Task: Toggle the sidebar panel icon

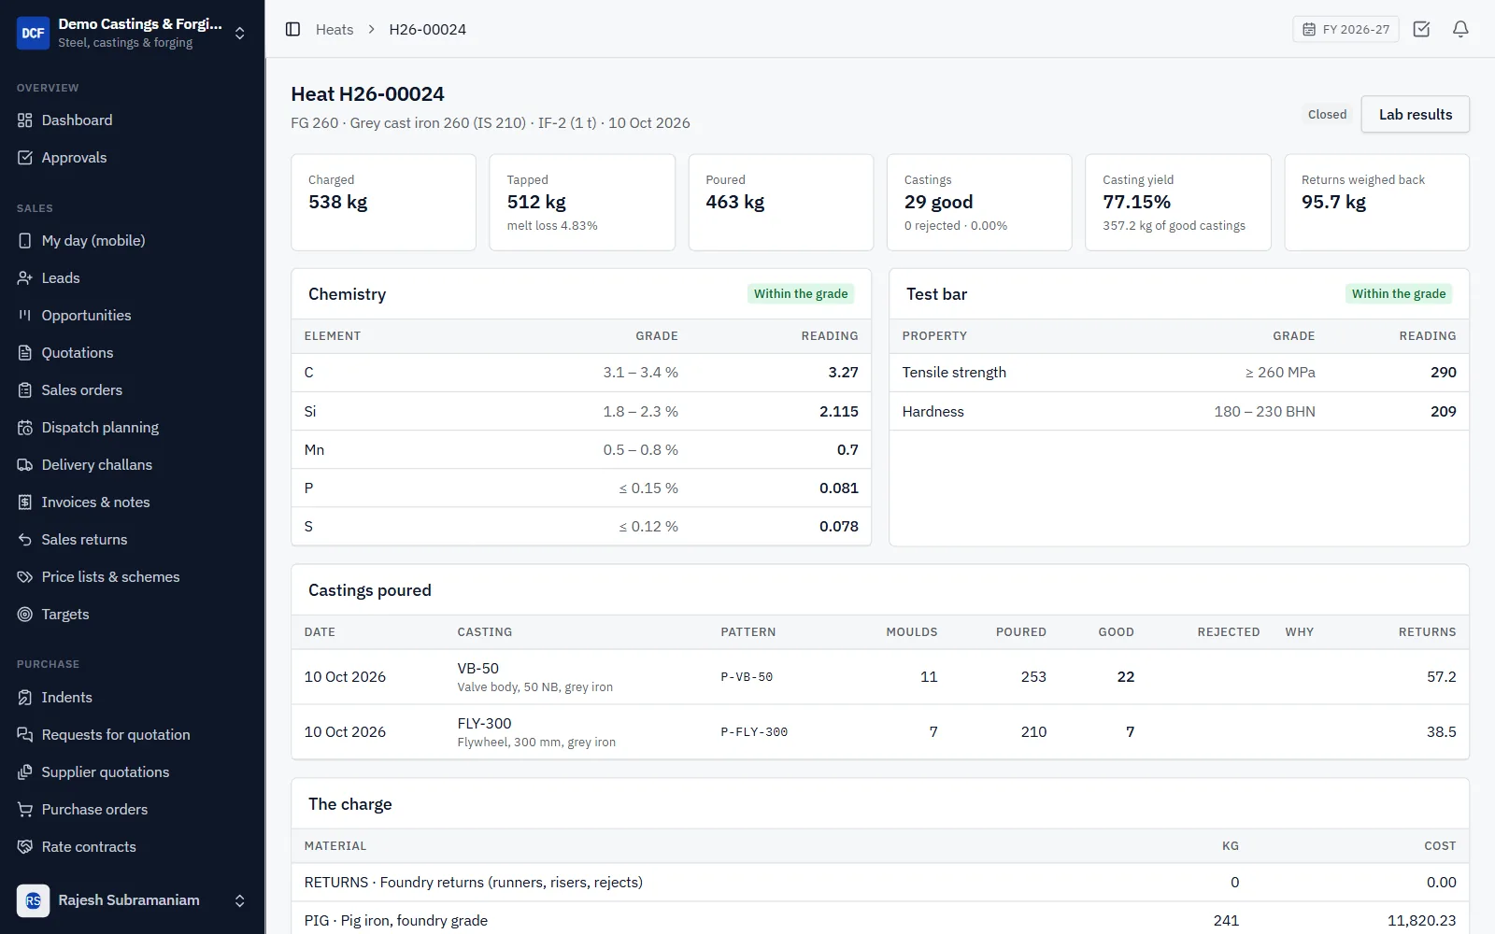Action: tap(292, 29)
